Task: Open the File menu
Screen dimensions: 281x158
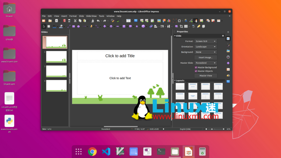Action: coord(44,16)
